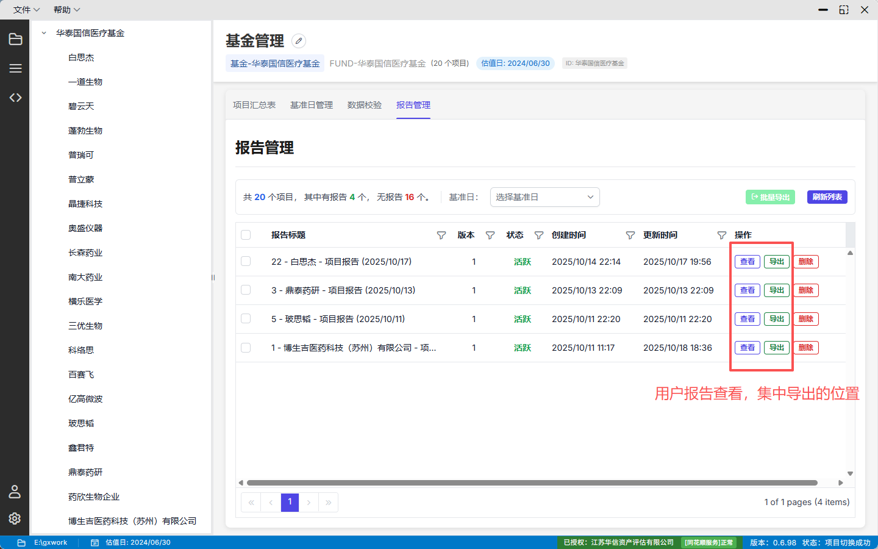Select 蓬勃生物 in the project tree

pyautogui.click(x=85, y=131)
